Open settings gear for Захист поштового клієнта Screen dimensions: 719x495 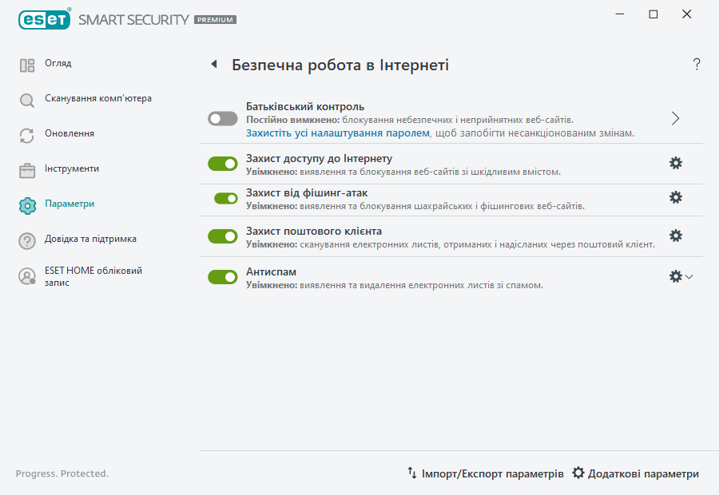[x=676, y=236]
